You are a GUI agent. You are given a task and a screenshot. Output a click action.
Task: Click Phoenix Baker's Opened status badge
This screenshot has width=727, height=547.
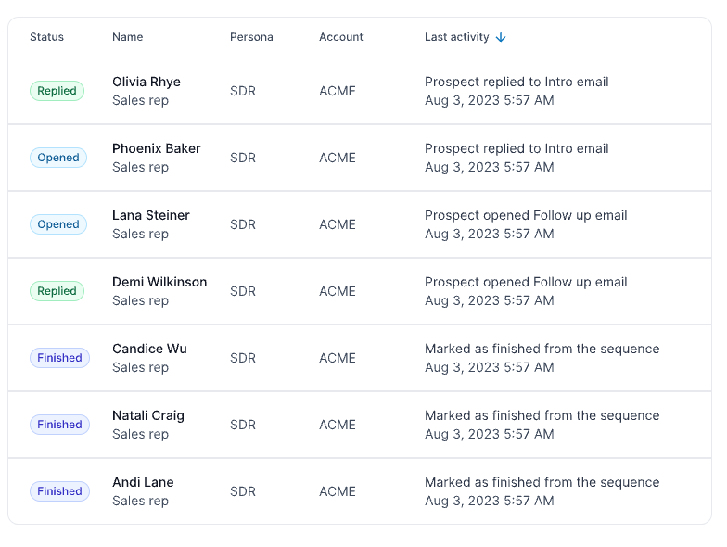(x=58, y=158)
